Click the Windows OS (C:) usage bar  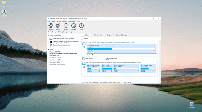pos(126,69)
